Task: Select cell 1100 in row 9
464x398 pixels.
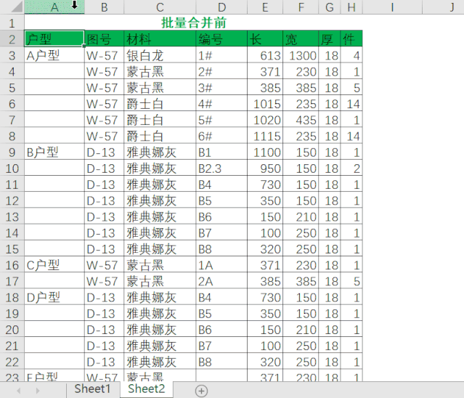Action: 265,152
